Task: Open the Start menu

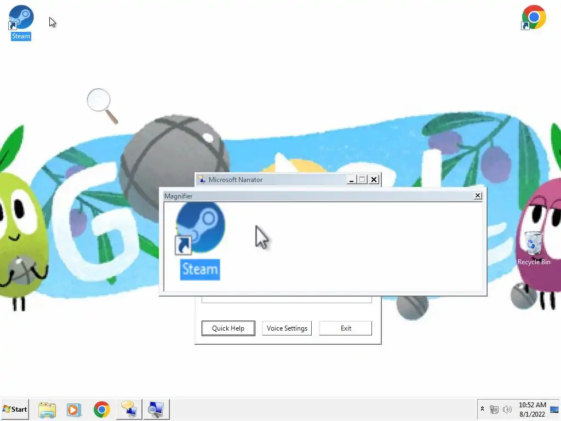Action: point(15,409)
